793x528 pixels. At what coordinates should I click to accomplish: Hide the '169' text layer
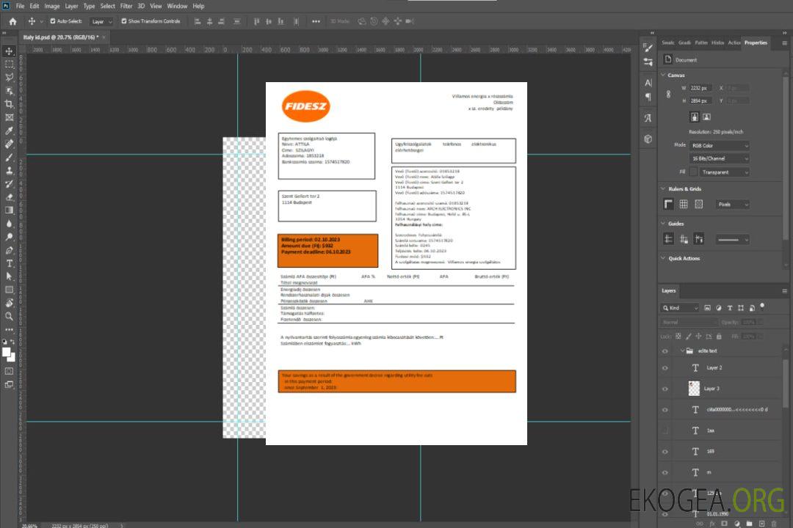point(665,452)
